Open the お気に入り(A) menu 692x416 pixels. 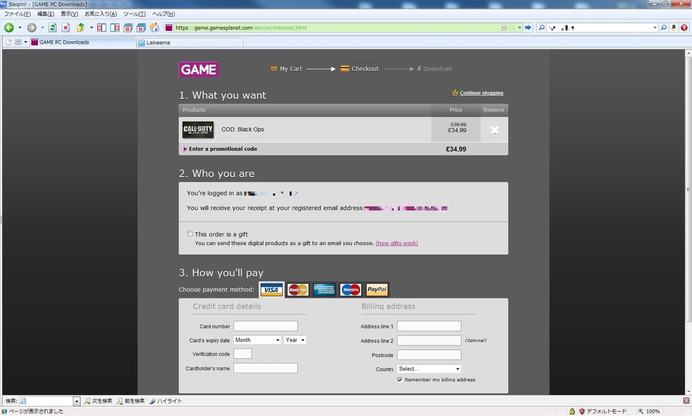click(101, 14)
